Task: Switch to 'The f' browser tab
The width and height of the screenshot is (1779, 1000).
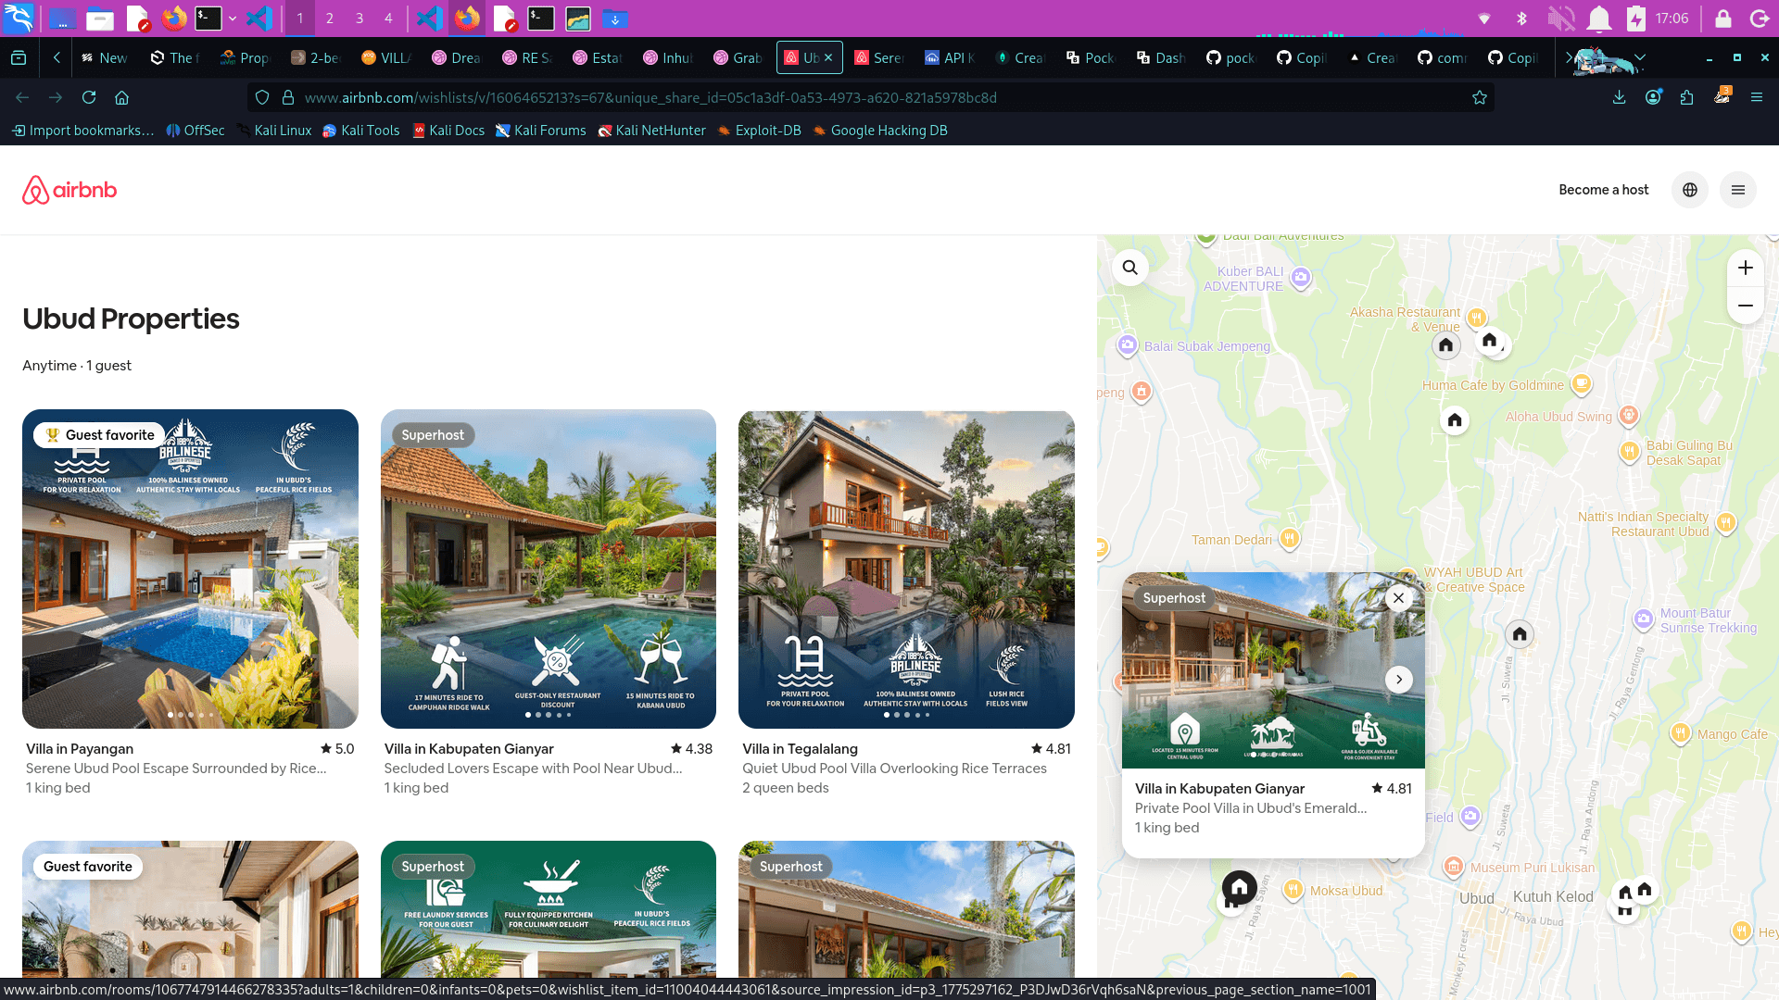Action: [x=176, y=57]
